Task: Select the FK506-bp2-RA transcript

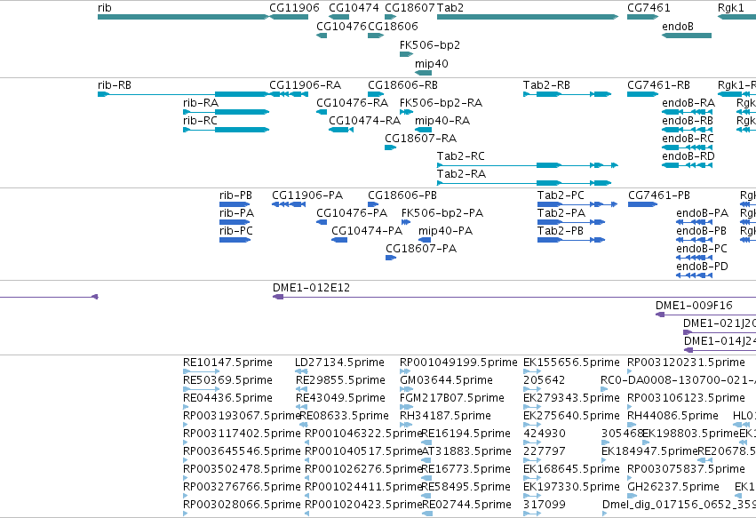Action: coord(407,112)
